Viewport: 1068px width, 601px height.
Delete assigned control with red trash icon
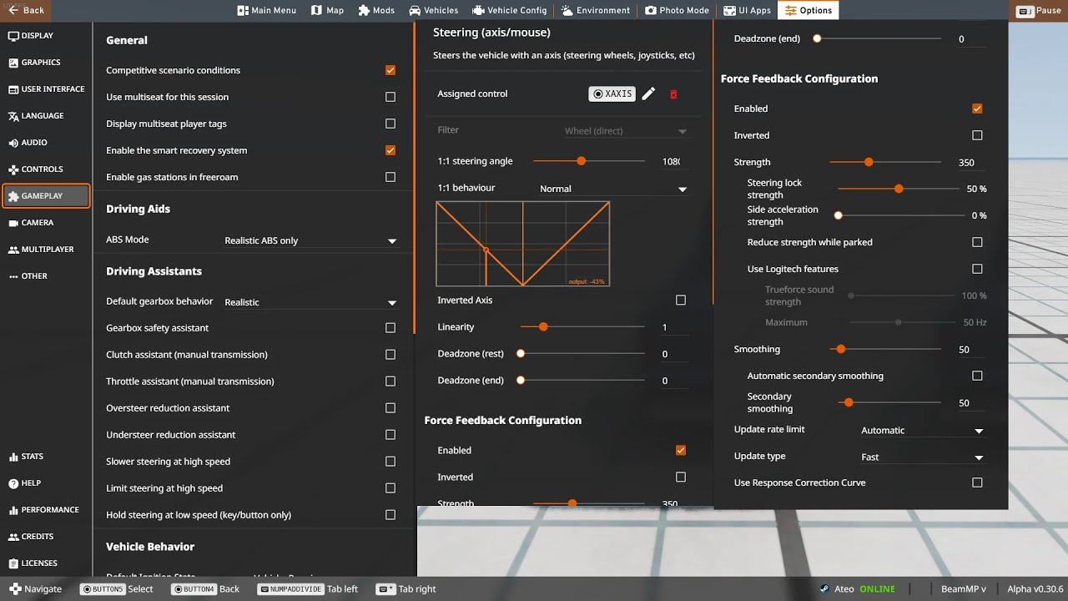tap(673, 94)
